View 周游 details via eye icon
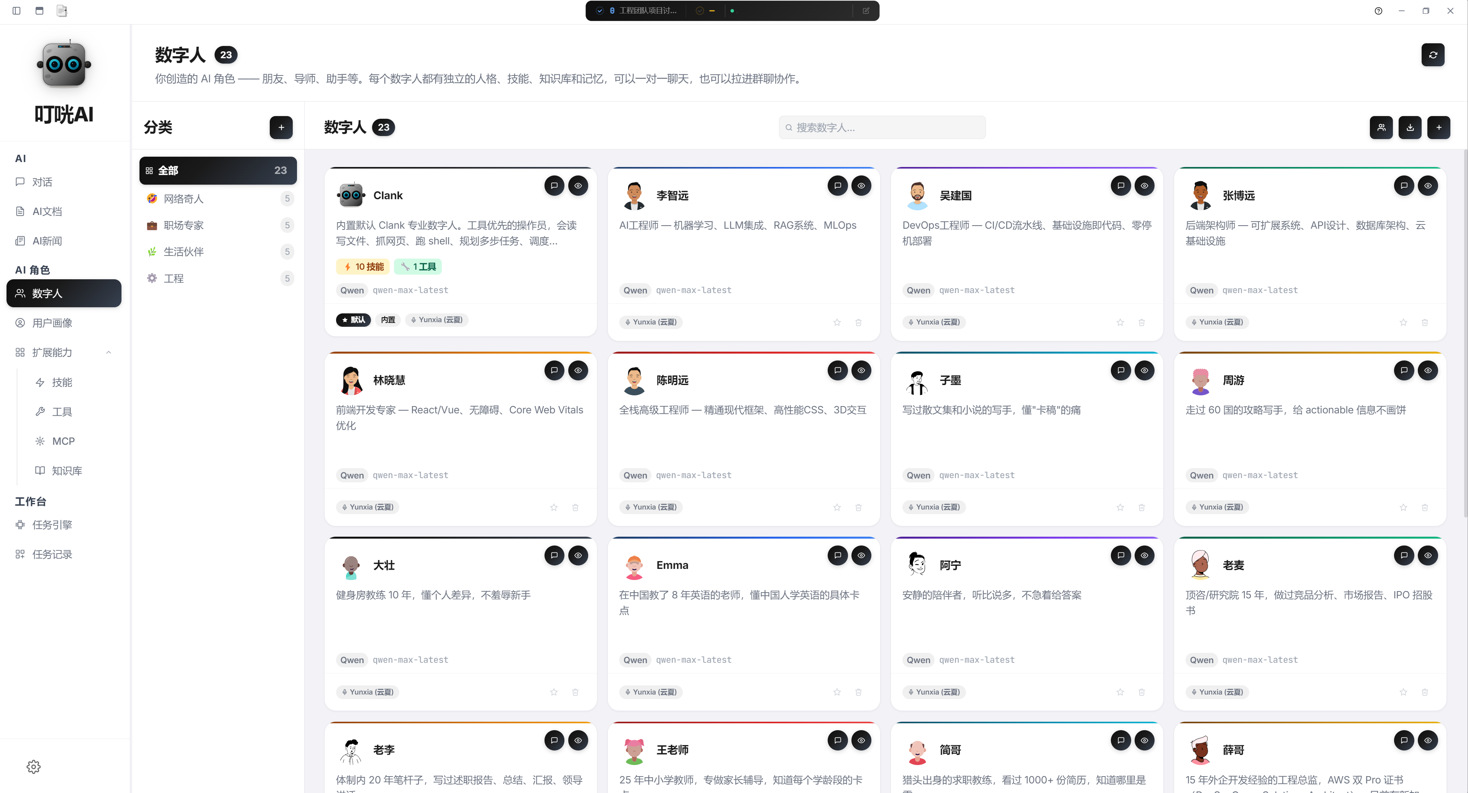1468x793 pixels. (x=1427, y=370)
